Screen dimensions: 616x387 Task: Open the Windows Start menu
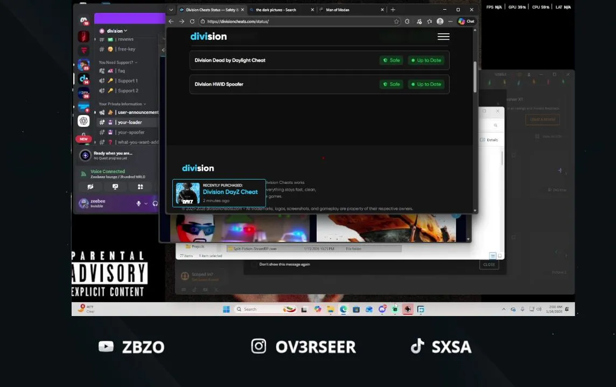(x=226, y=310)
